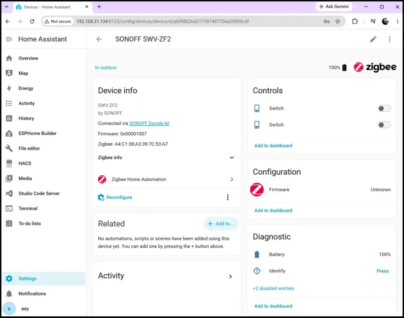Open the SONOFF Dongle-M link
Screen dimensions: 404x318
click(149, 123)
